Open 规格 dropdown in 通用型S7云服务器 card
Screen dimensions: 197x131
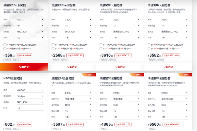[x=31, y=20]
